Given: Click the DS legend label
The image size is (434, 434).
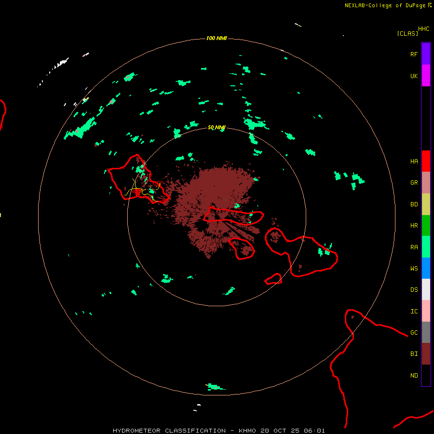Looking at the screenshot, I should coord(414,290).
